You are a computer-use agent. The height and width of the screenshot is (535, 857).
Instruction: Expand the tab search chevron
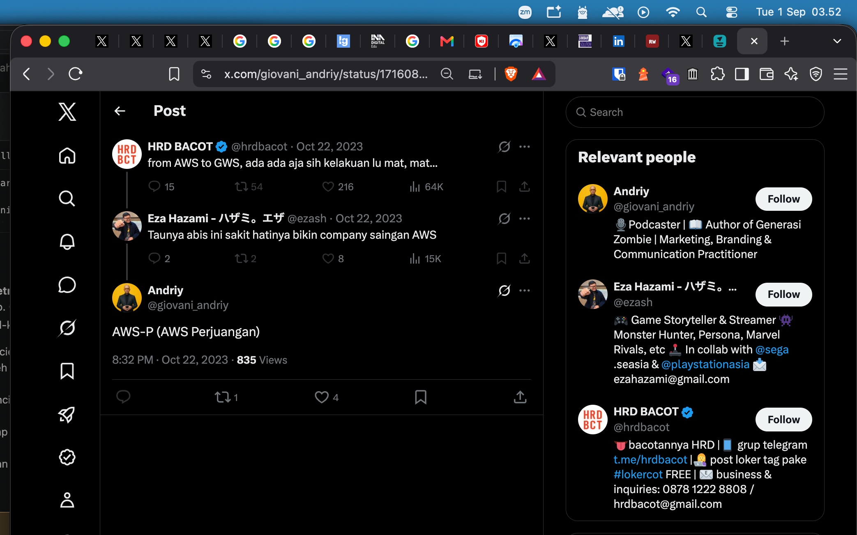point(837,41)
